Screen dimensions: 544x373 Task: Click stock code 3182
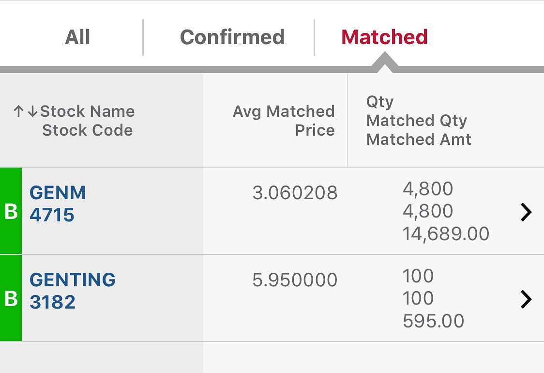coord(52,302)
